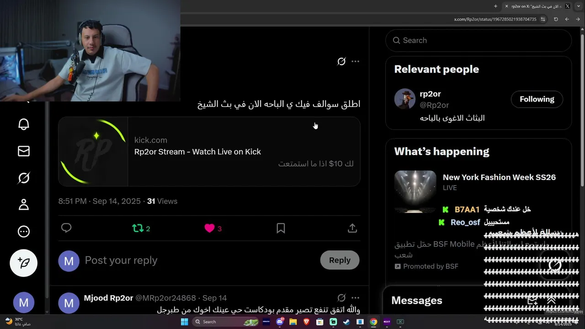
Task: Open the Sep 14 timestamp on Mjood's reply
Action: tap(214, 298)
